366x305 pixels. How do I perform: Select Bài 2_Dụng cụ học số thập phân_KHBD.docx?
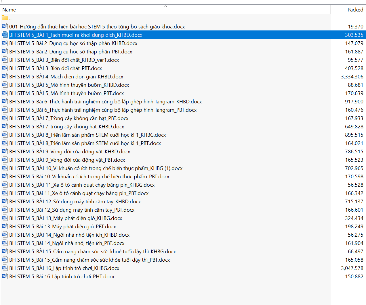(x=73, y=43)
